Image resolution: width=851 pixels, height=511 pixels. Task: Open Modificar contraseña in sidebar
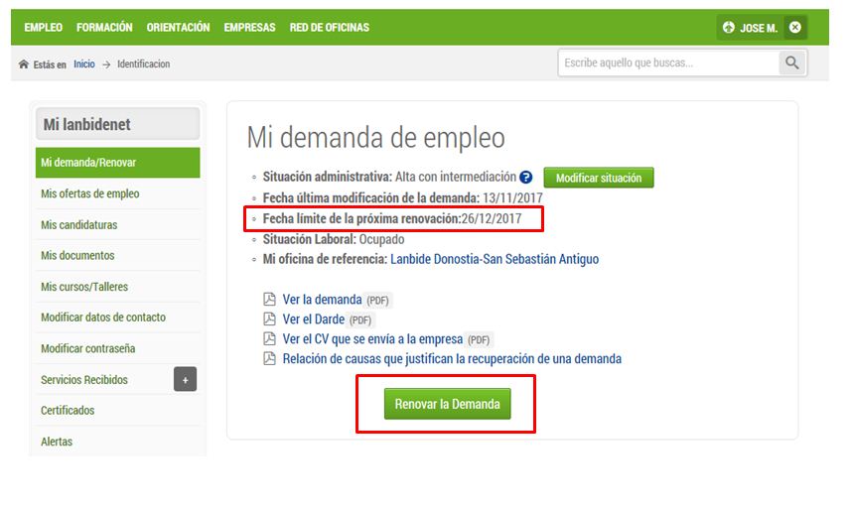(88, 349)
